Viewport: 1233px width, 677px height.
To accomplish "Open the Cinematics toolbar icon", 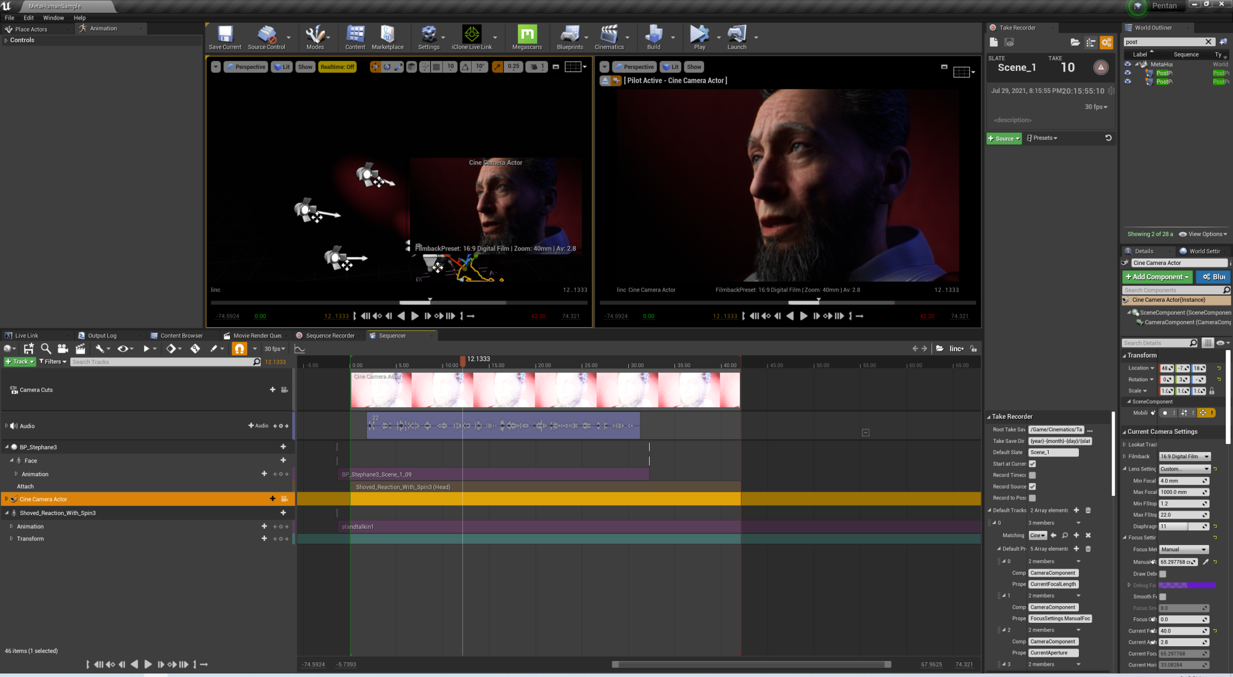I will tap(609, 38).
